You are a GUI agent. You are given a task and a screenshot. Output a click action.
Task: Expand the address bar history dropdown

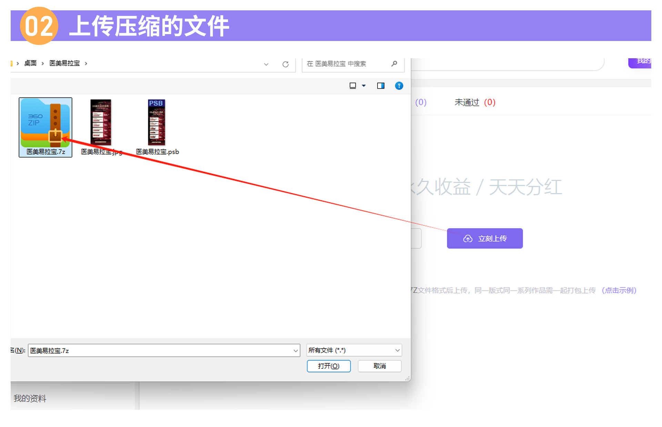(266, 64)
